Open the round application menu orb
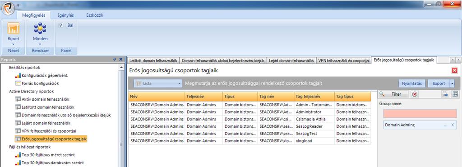 pyautogui.click(x=8, y=9)
